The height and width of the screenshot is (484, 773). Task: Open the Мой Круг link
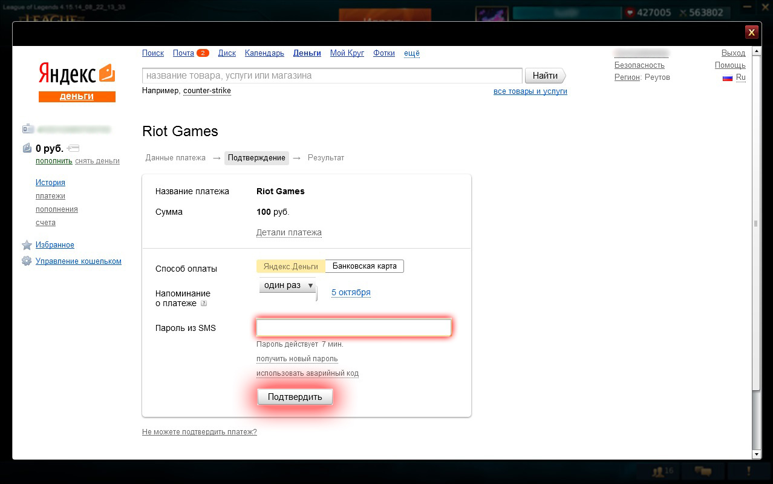click(x=347, y=53)
